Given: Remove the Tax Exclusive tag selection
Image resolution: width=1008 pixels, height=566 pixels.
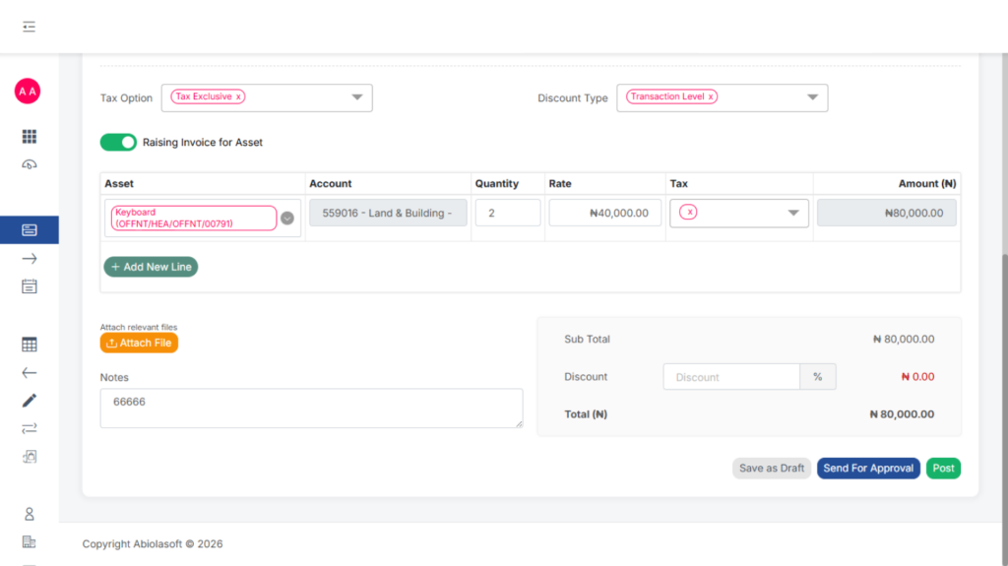Looking at the screenshot, I should click(x=238, y=97).
